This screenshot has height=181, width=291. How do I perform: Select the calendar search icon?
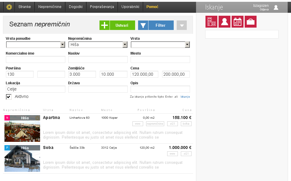click(x=238, y=22)
